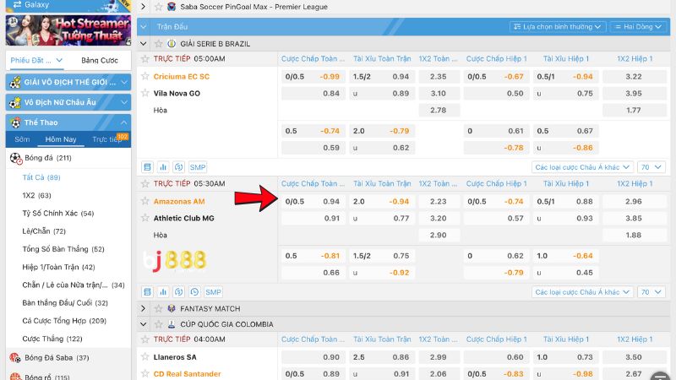Screen dimensions: 676x380
Task: Switch to the Bảng Cược tab
Action: click(x=100, y=60)
